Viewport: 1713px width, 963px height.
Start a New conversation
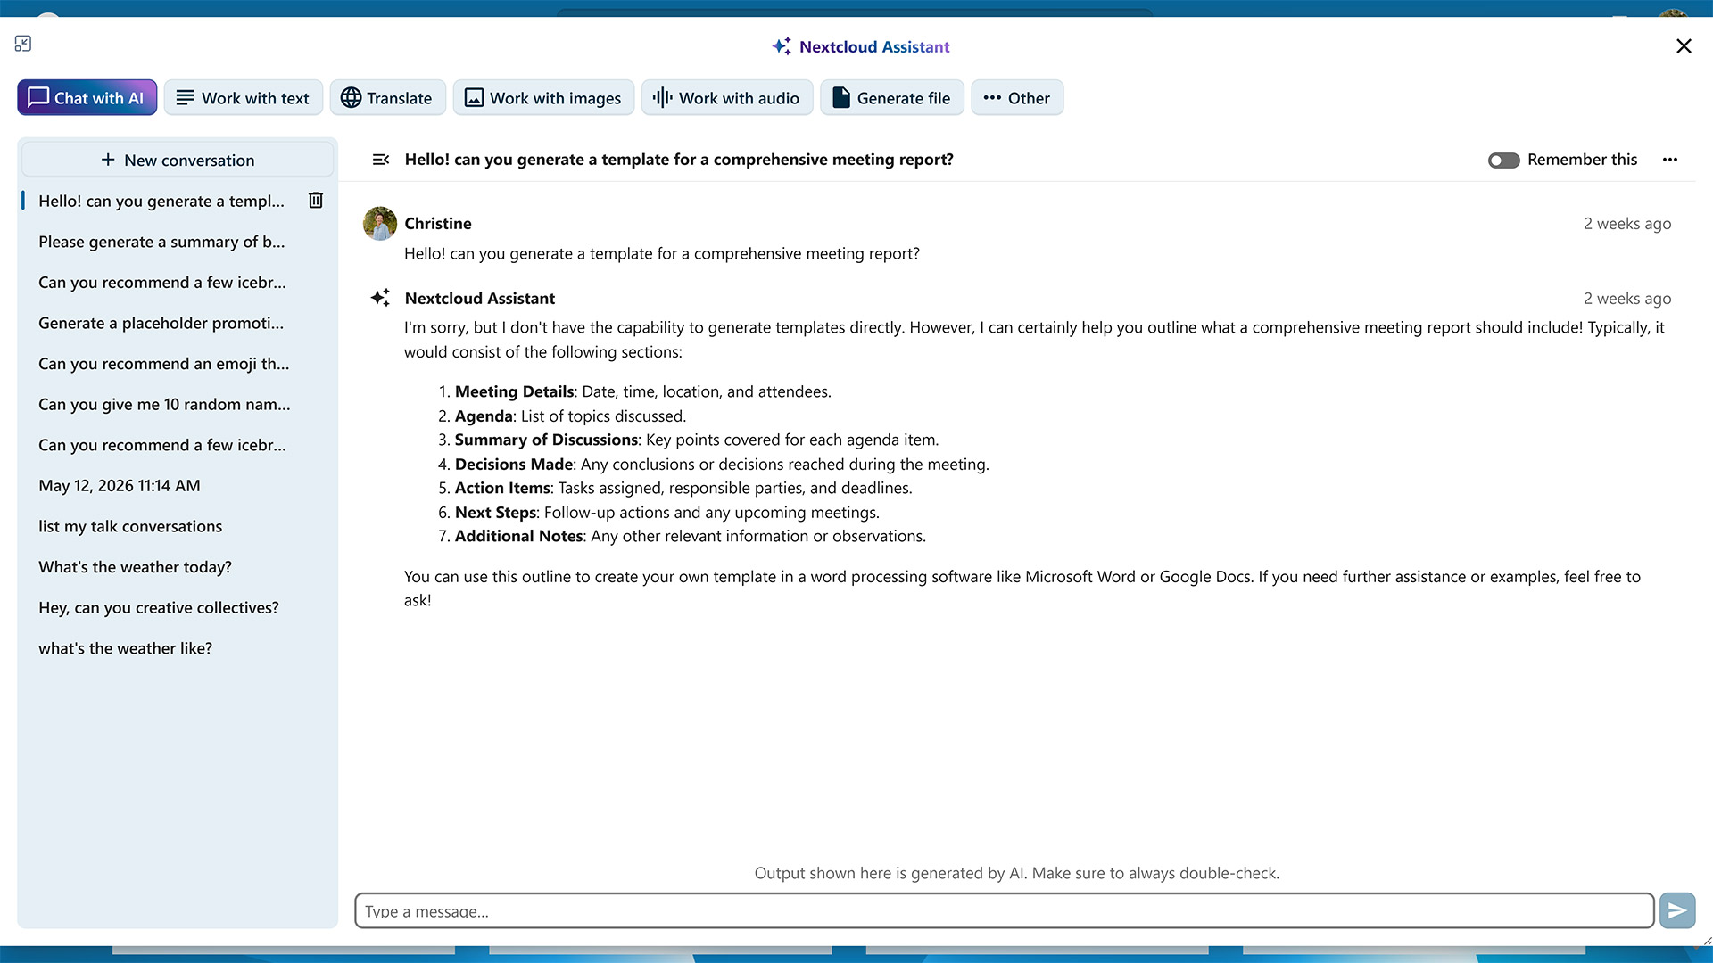click(x=178, y=160)
